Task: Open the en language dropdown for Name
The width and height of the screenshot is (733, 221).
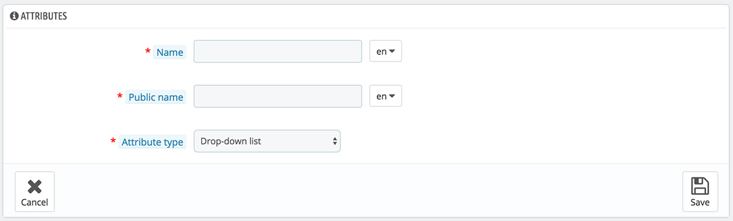Action: tap(385, 52)
